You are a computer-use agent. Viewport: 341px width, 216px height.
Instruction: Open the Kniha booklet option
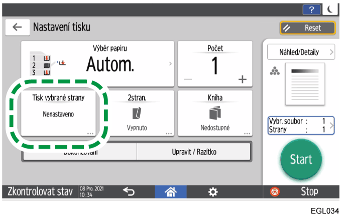[x=215, y=113]
